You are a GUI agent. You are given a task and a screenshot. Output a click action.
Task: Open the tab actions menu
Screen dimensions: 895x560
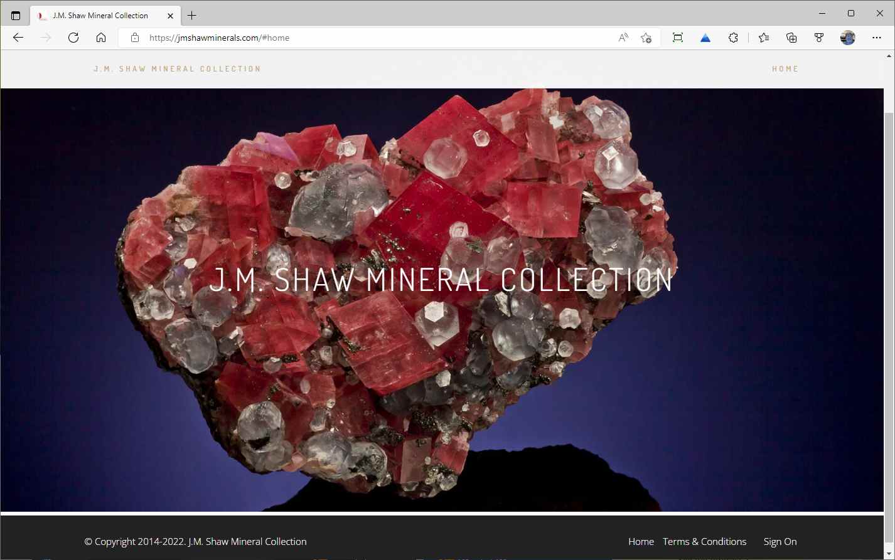[x=15, y=14]
